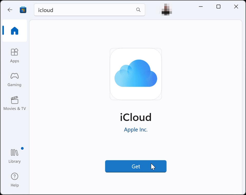This screenshot has width=246, height=195.
Task: Click the iCloud app icon image
Action: (136, 74)
